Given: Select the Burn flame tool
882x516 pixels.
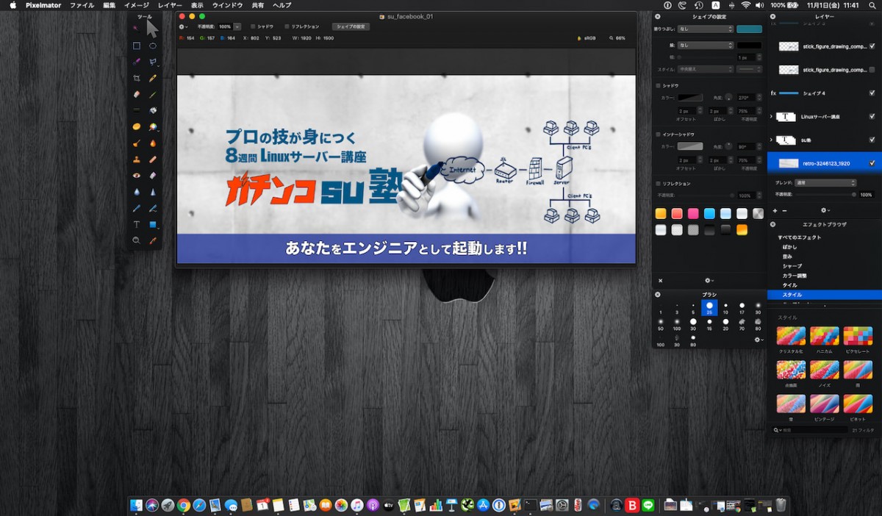Looking at the screenshot, I should coord(153,143).
